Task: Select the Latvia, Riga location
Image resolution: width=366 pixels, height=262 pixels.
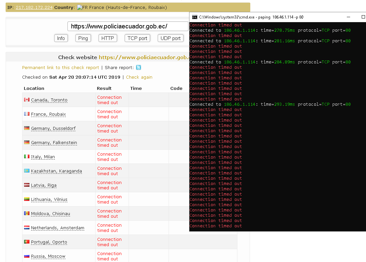Action: [x=44, y=185]
